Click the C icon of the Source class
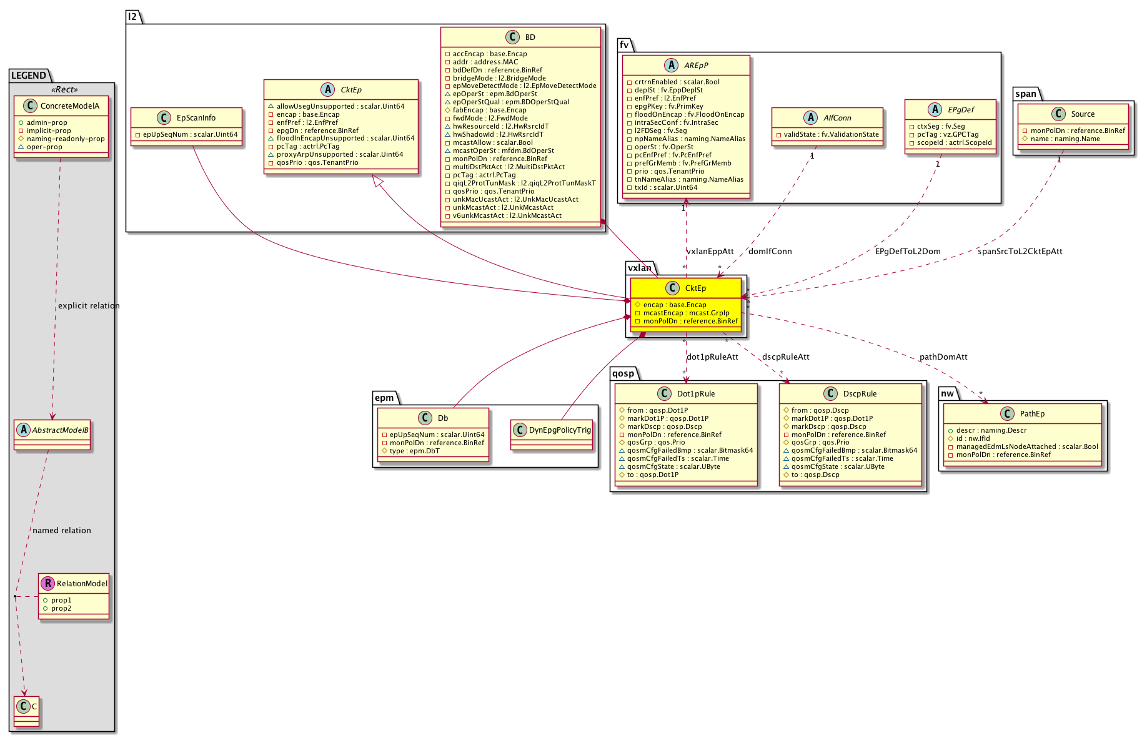Viewport: 1147px width, 738px height. [1058, 114]
